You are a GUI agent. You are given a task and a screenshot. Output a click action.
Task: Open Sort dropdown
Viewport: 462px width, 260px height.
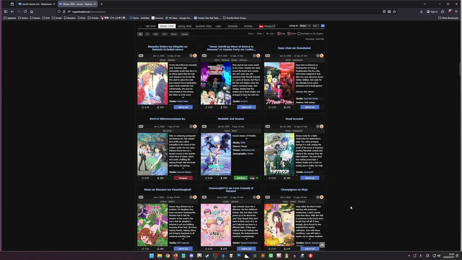point(251,34)
